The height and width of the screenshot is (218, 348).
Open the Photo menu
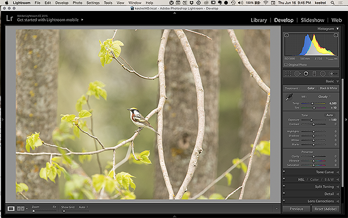pos(77,2)
